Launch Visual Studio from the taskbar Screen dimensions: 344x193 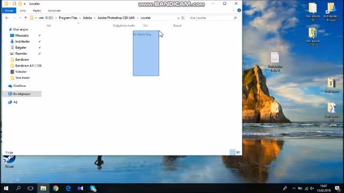[80, 188]
